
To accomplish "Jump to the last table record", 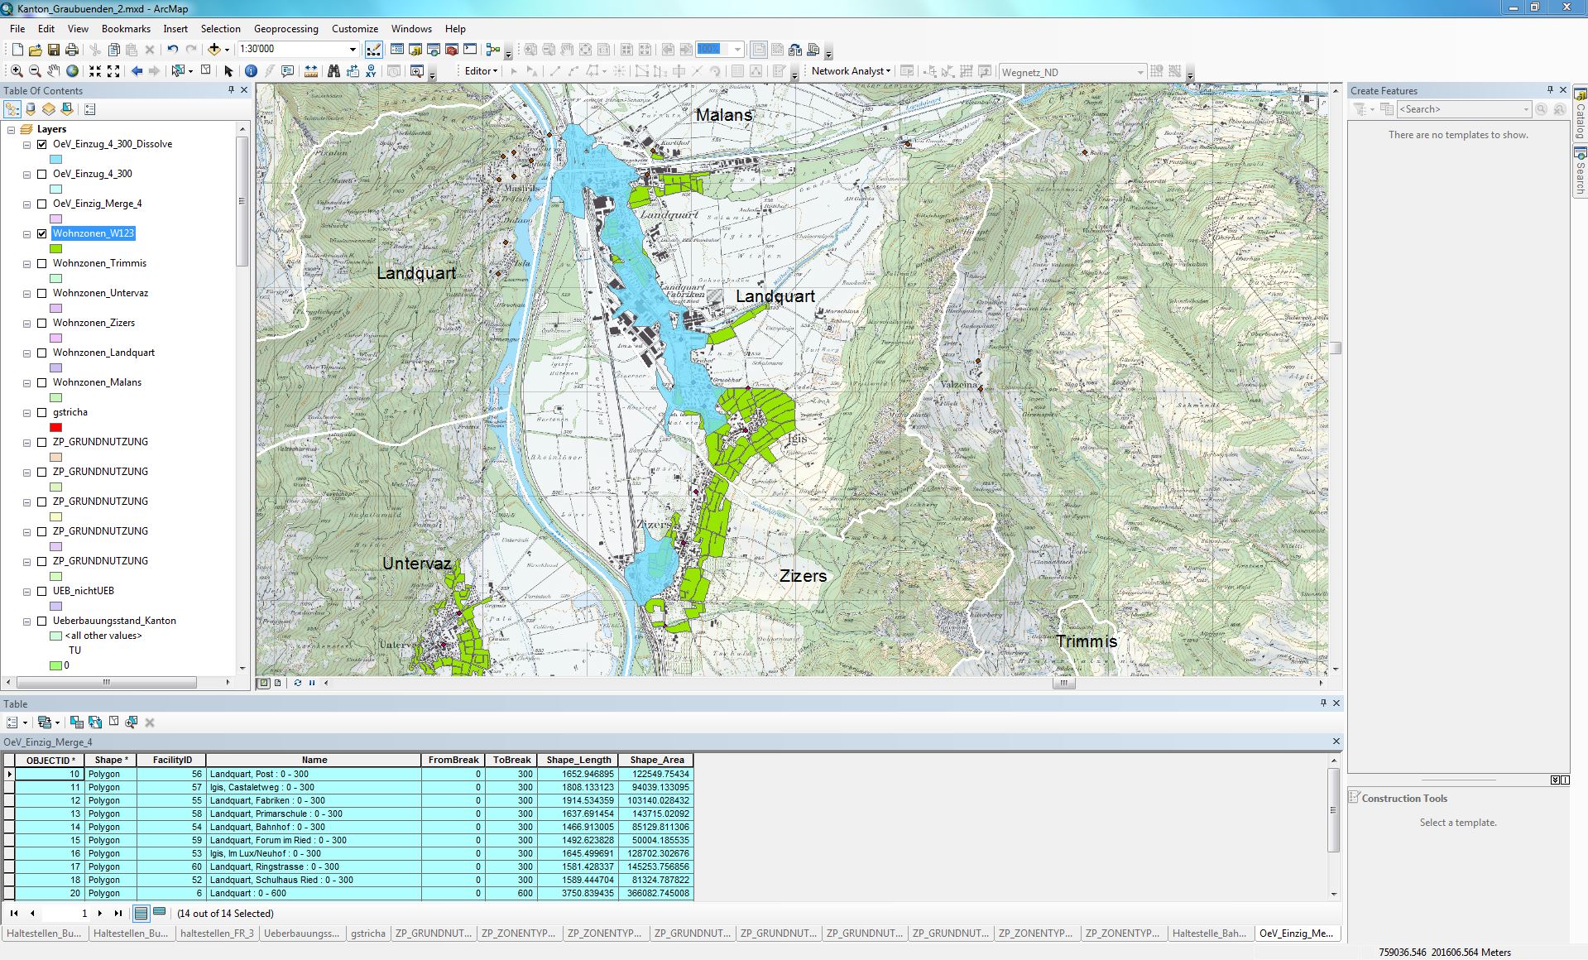I will [x=118, y=913].
